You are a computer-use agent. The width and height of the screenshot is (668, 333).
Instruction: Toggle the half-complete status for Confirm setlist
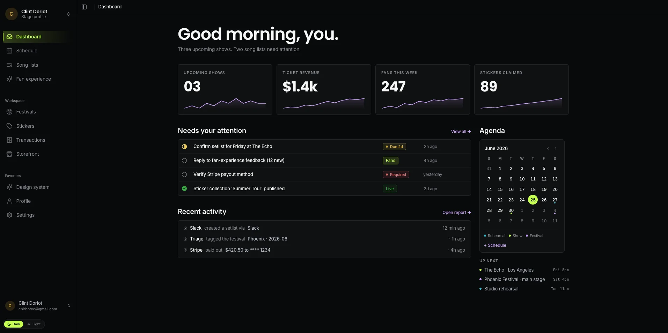(x=184, y=147)
